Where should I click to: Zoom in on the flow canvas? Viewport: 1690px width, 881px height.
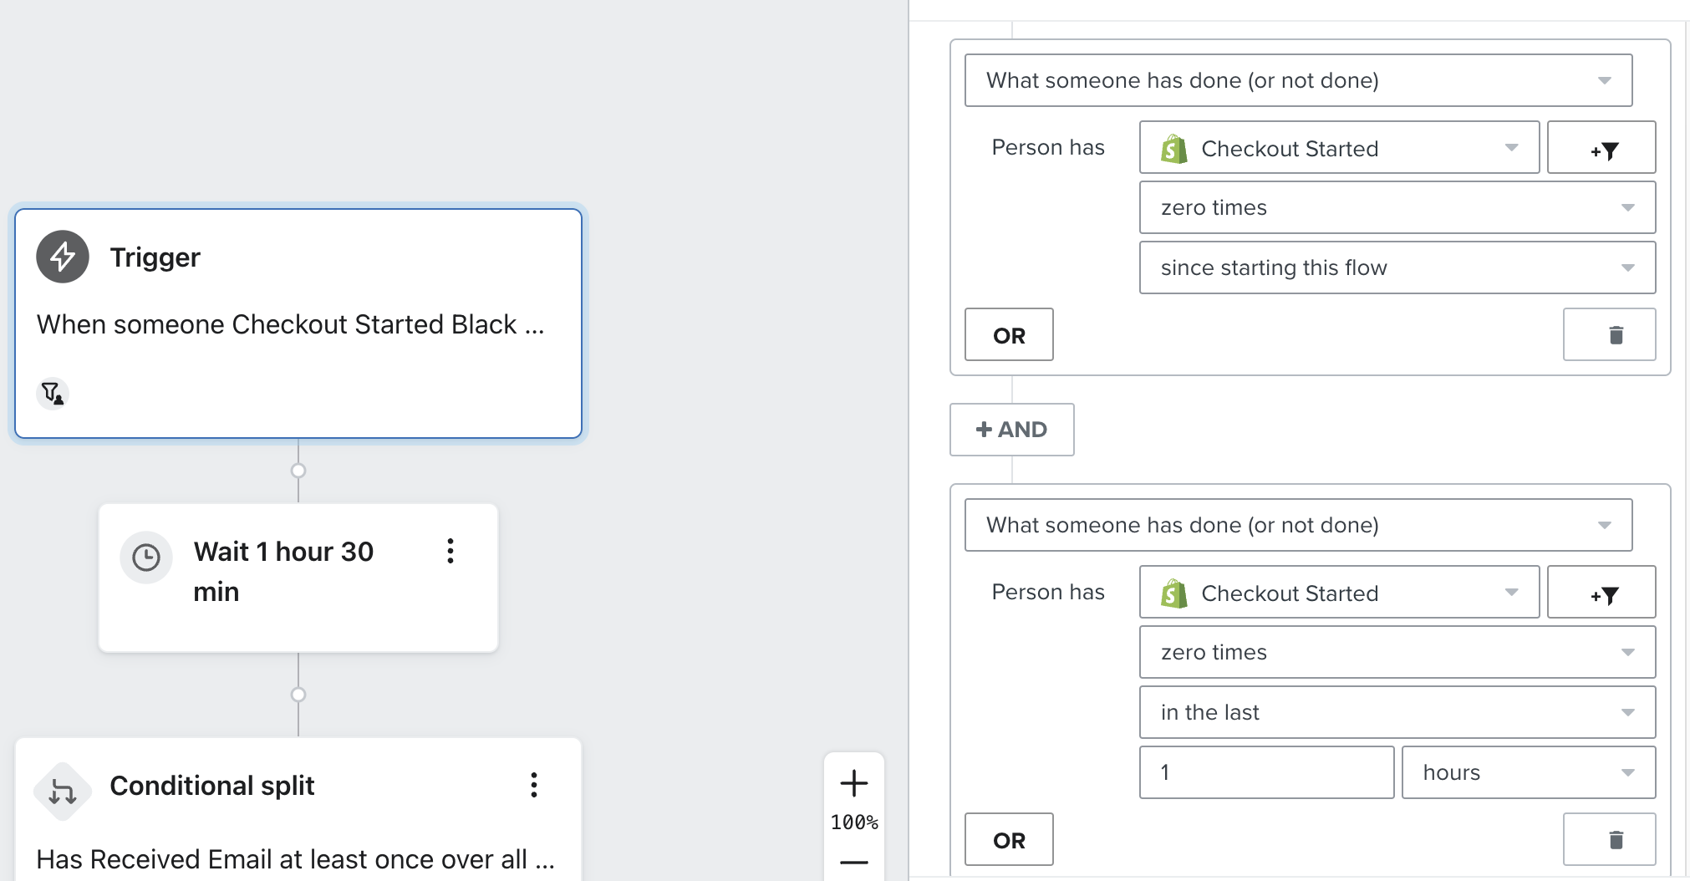click(853, 783)
